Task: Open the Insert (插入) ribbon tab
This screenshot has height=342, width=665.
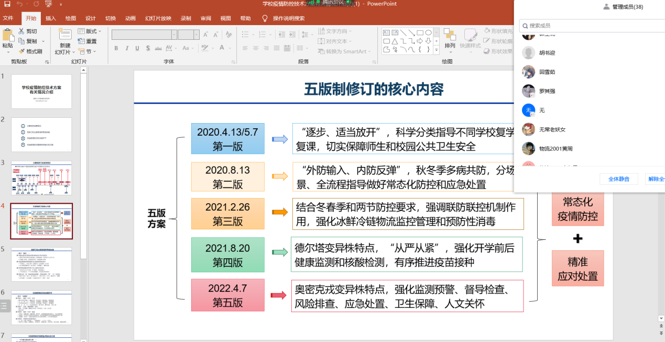Action: coord(51,18)
